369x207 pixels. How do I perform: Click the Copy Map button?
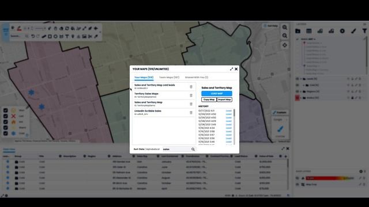point(209,99)
